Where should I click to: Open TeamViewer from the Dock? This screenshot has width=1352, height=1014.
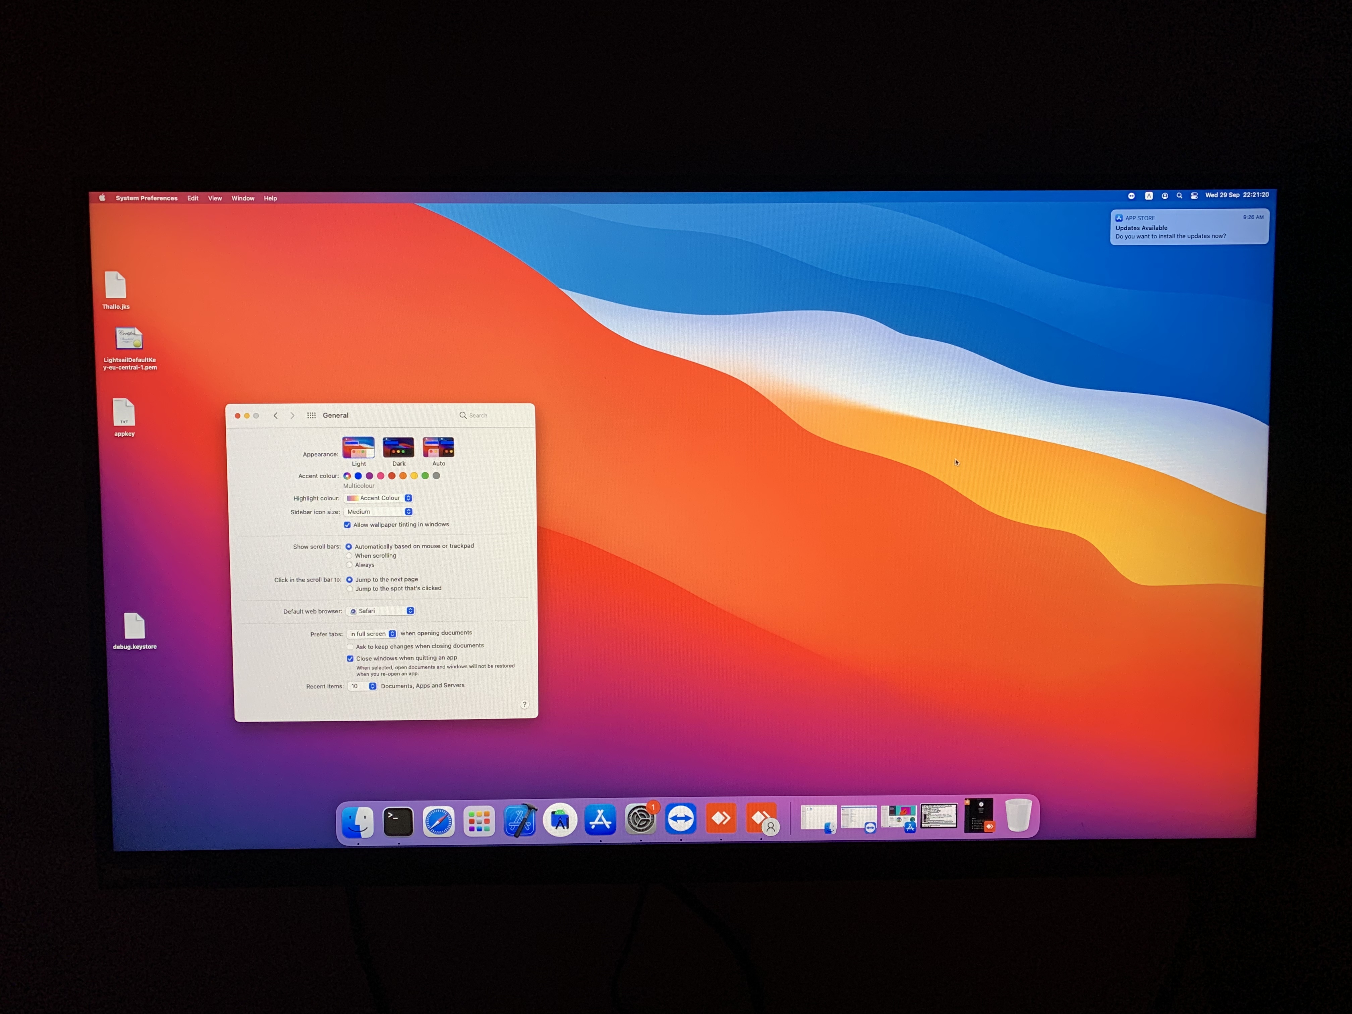point(681,819)
